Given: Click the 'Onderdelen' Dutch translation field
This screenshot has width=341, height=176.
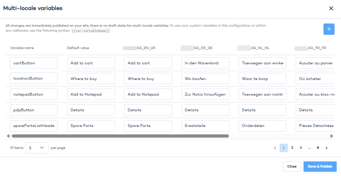Looking at the screenshot, I should coord(262,126).
